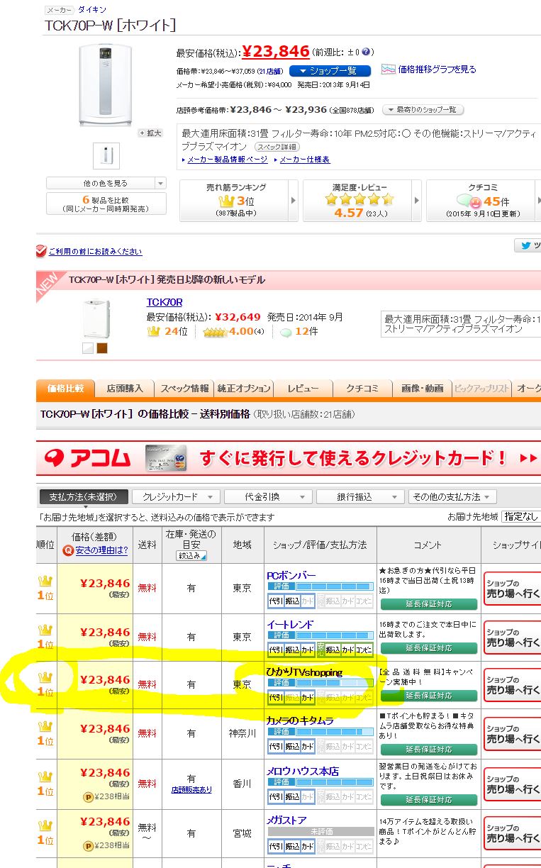541x868 pixels.
Task: Switch to the 店頭購入 tab
Action: (x=124, y=389)
